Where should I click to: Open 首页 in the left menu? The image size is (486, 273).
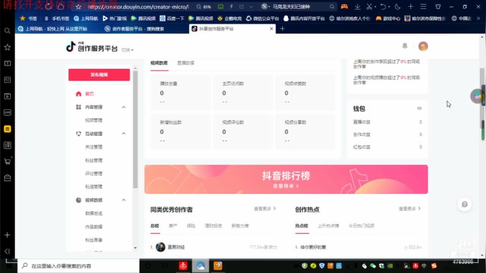pos(90,94)
